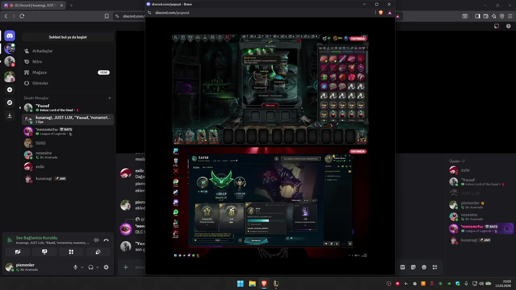Open user settings gear

(106, 267)
